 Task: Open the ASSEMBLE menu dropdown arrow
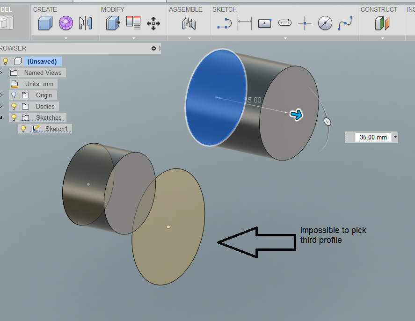coord(189,38)
